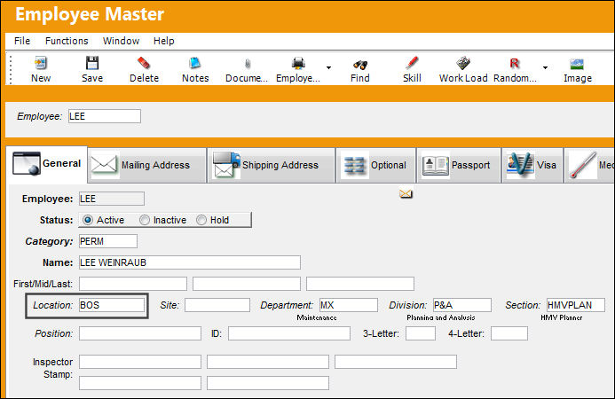Click the Random toolbar icon
This screenshot has width=615, height=399.
515,63
